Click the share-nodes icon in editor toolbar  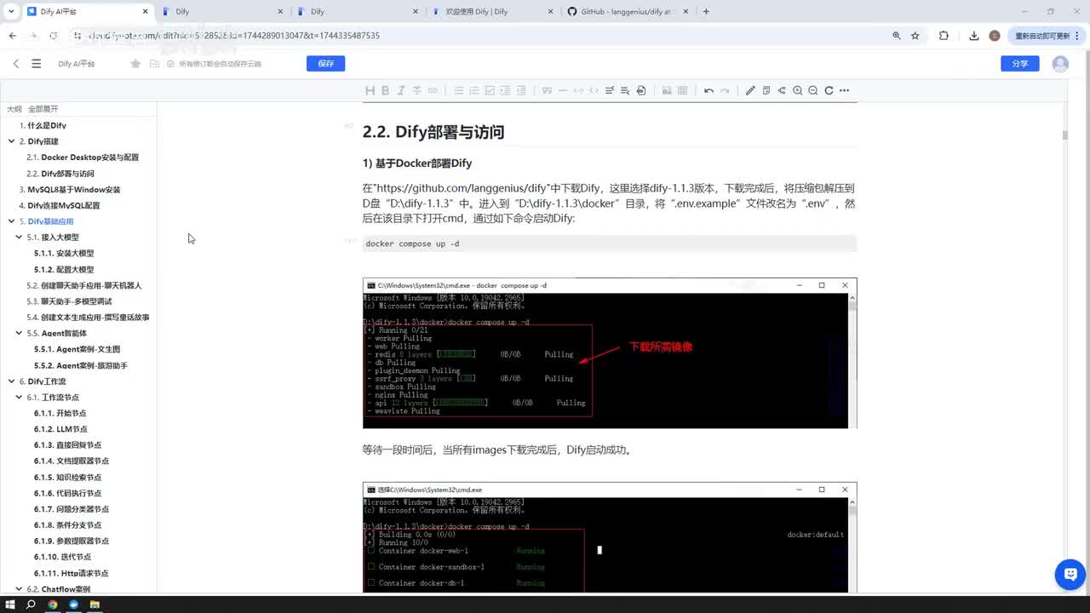coord(782,90)
